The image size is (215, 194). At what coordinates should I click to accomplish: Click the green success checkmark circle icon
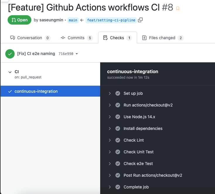[x=10, y=54]
